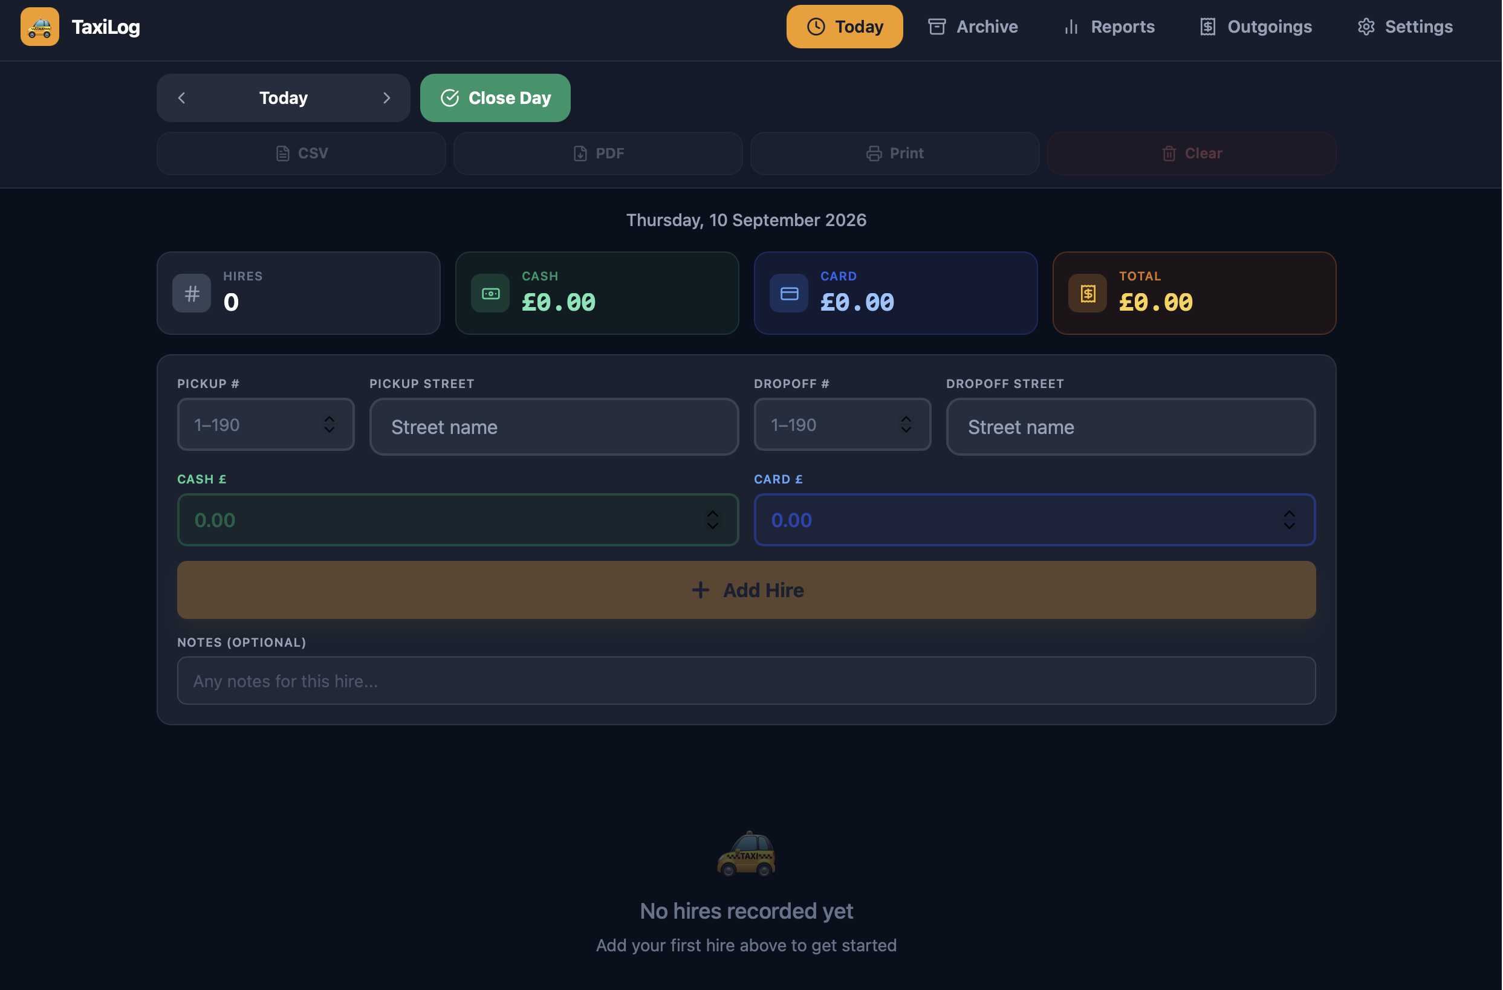Click the Add Hire button
This screenshot has width=1503, height=990.
[747, 590]
